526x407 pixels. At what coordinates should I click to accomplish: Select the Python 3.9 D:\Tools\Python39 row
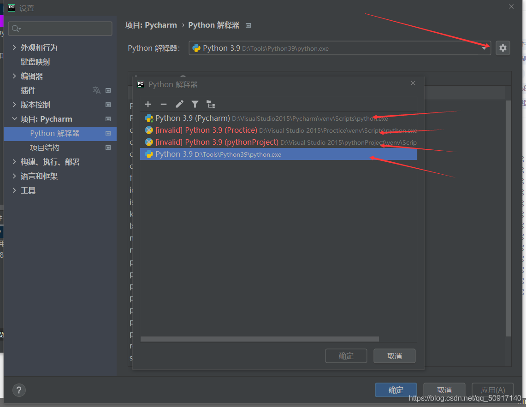coord(278,154)
